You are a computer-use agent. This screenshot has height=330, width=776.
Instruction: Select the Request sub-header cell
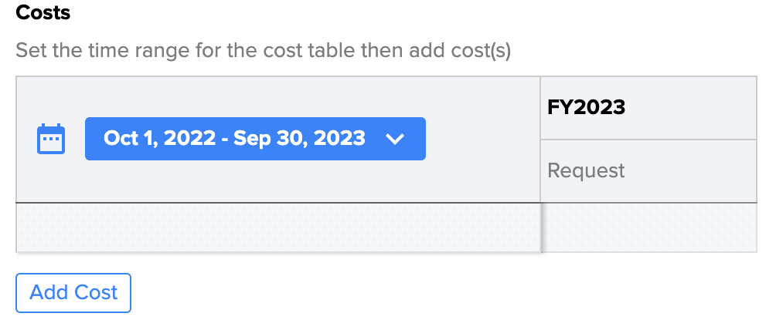(648, 171)
